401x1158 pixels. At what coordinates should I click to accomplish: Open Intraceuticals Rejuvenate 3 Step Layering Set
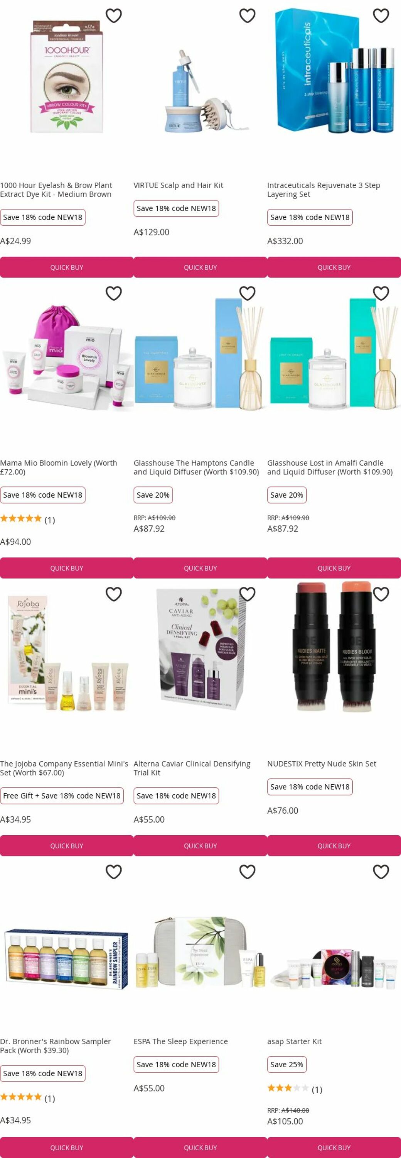pyautogui.click(x=323, y=190)
